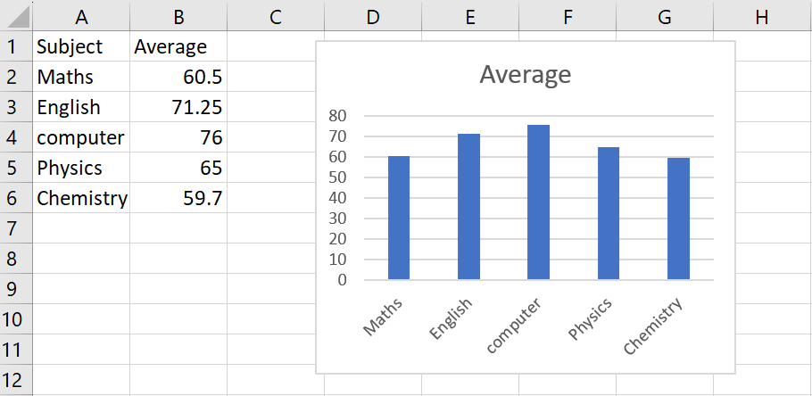812x396 pixels.
Task: Click the Physics axis label in chart
Action: point(591,319)
